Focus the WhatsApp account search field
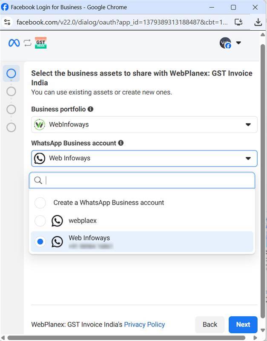This screenshot has height=341, width=267. point(145,180)
